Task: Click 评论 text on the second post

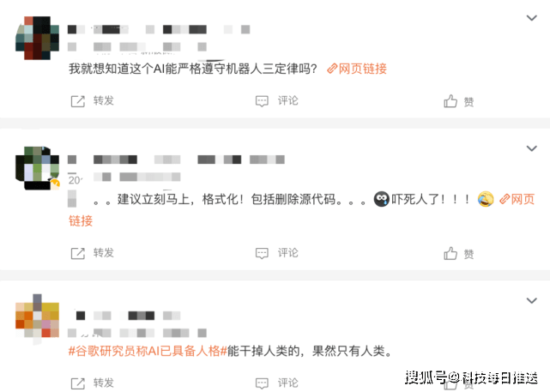Action: (x=288, y=253)
